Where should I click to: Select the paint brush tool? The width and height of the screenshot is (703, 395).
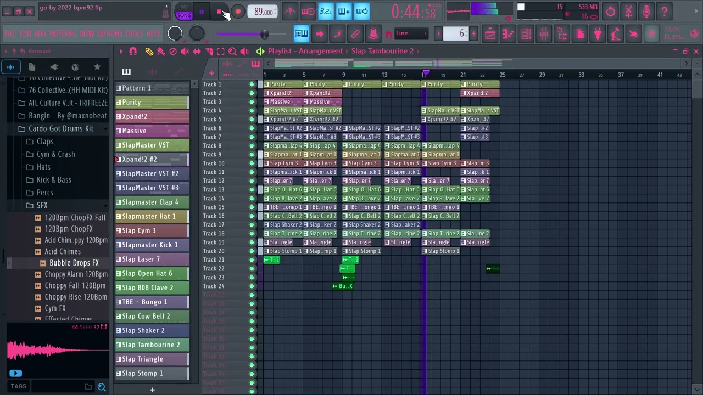(161, 52)
